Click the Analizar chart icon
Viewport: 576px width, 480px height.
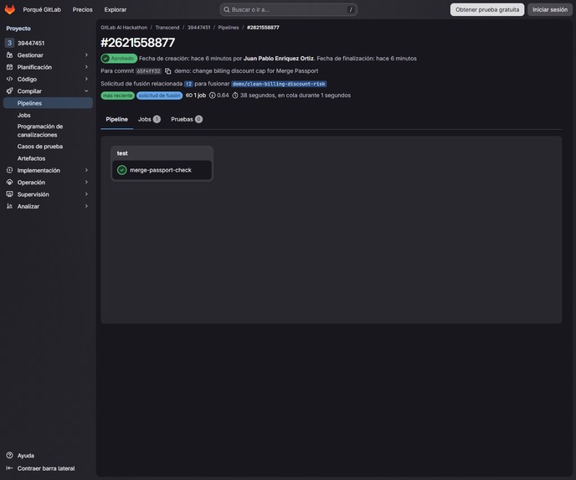9,206
